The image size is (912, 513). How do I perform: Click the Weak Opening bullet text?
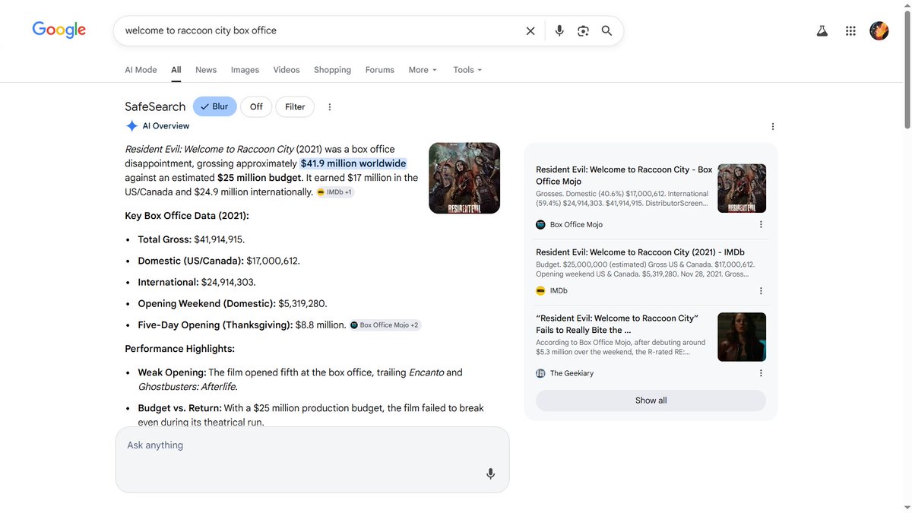click(x=300, y=379)
